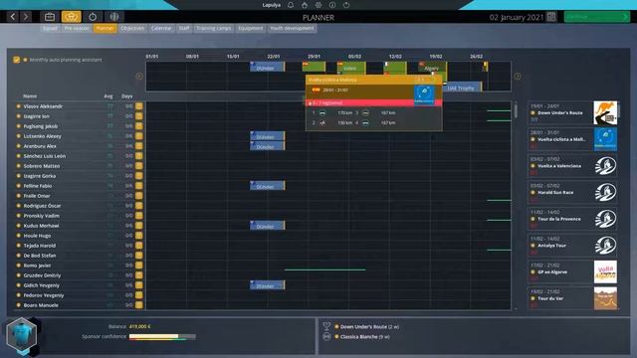Toggle Monthly auto planning assistant checkbox
Image resolution: width=637 pixels, height=358 pixels.
pos(16,60)
